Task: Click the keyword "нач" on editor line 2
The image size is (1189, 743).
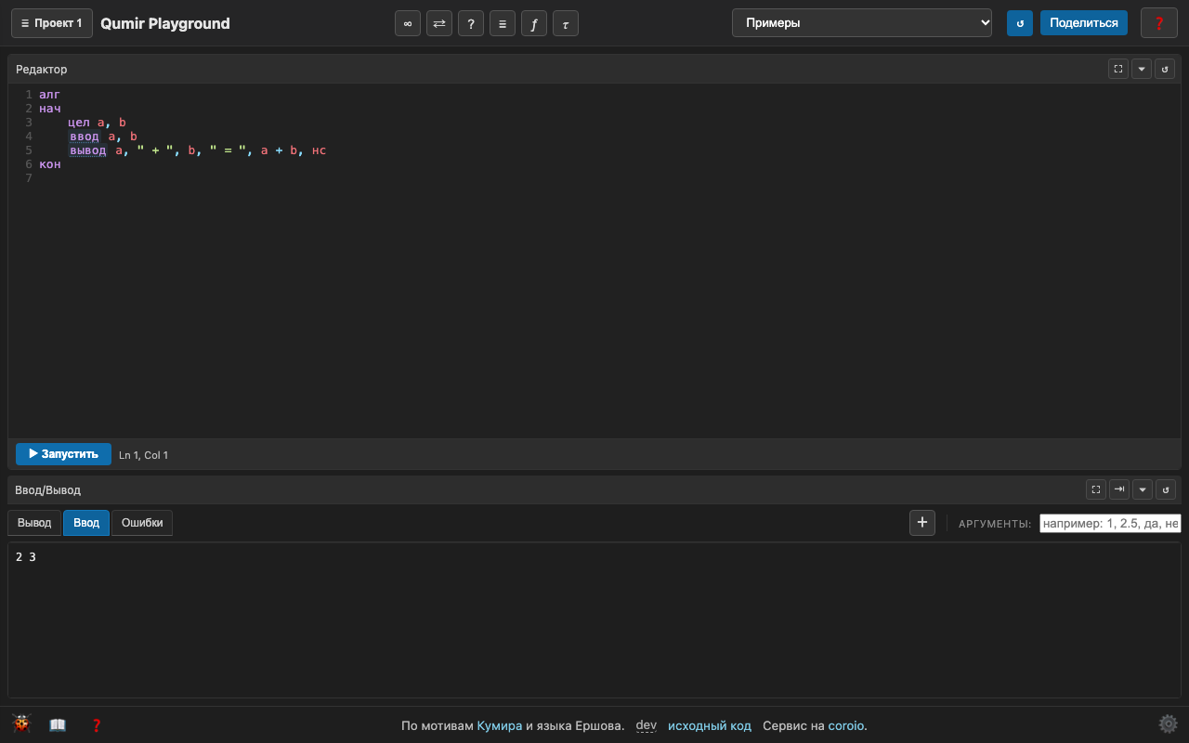Action: pyautogui.click(x=50, y=109)
